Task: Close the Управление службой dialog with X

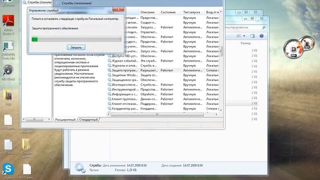Action: pos(118,9)
